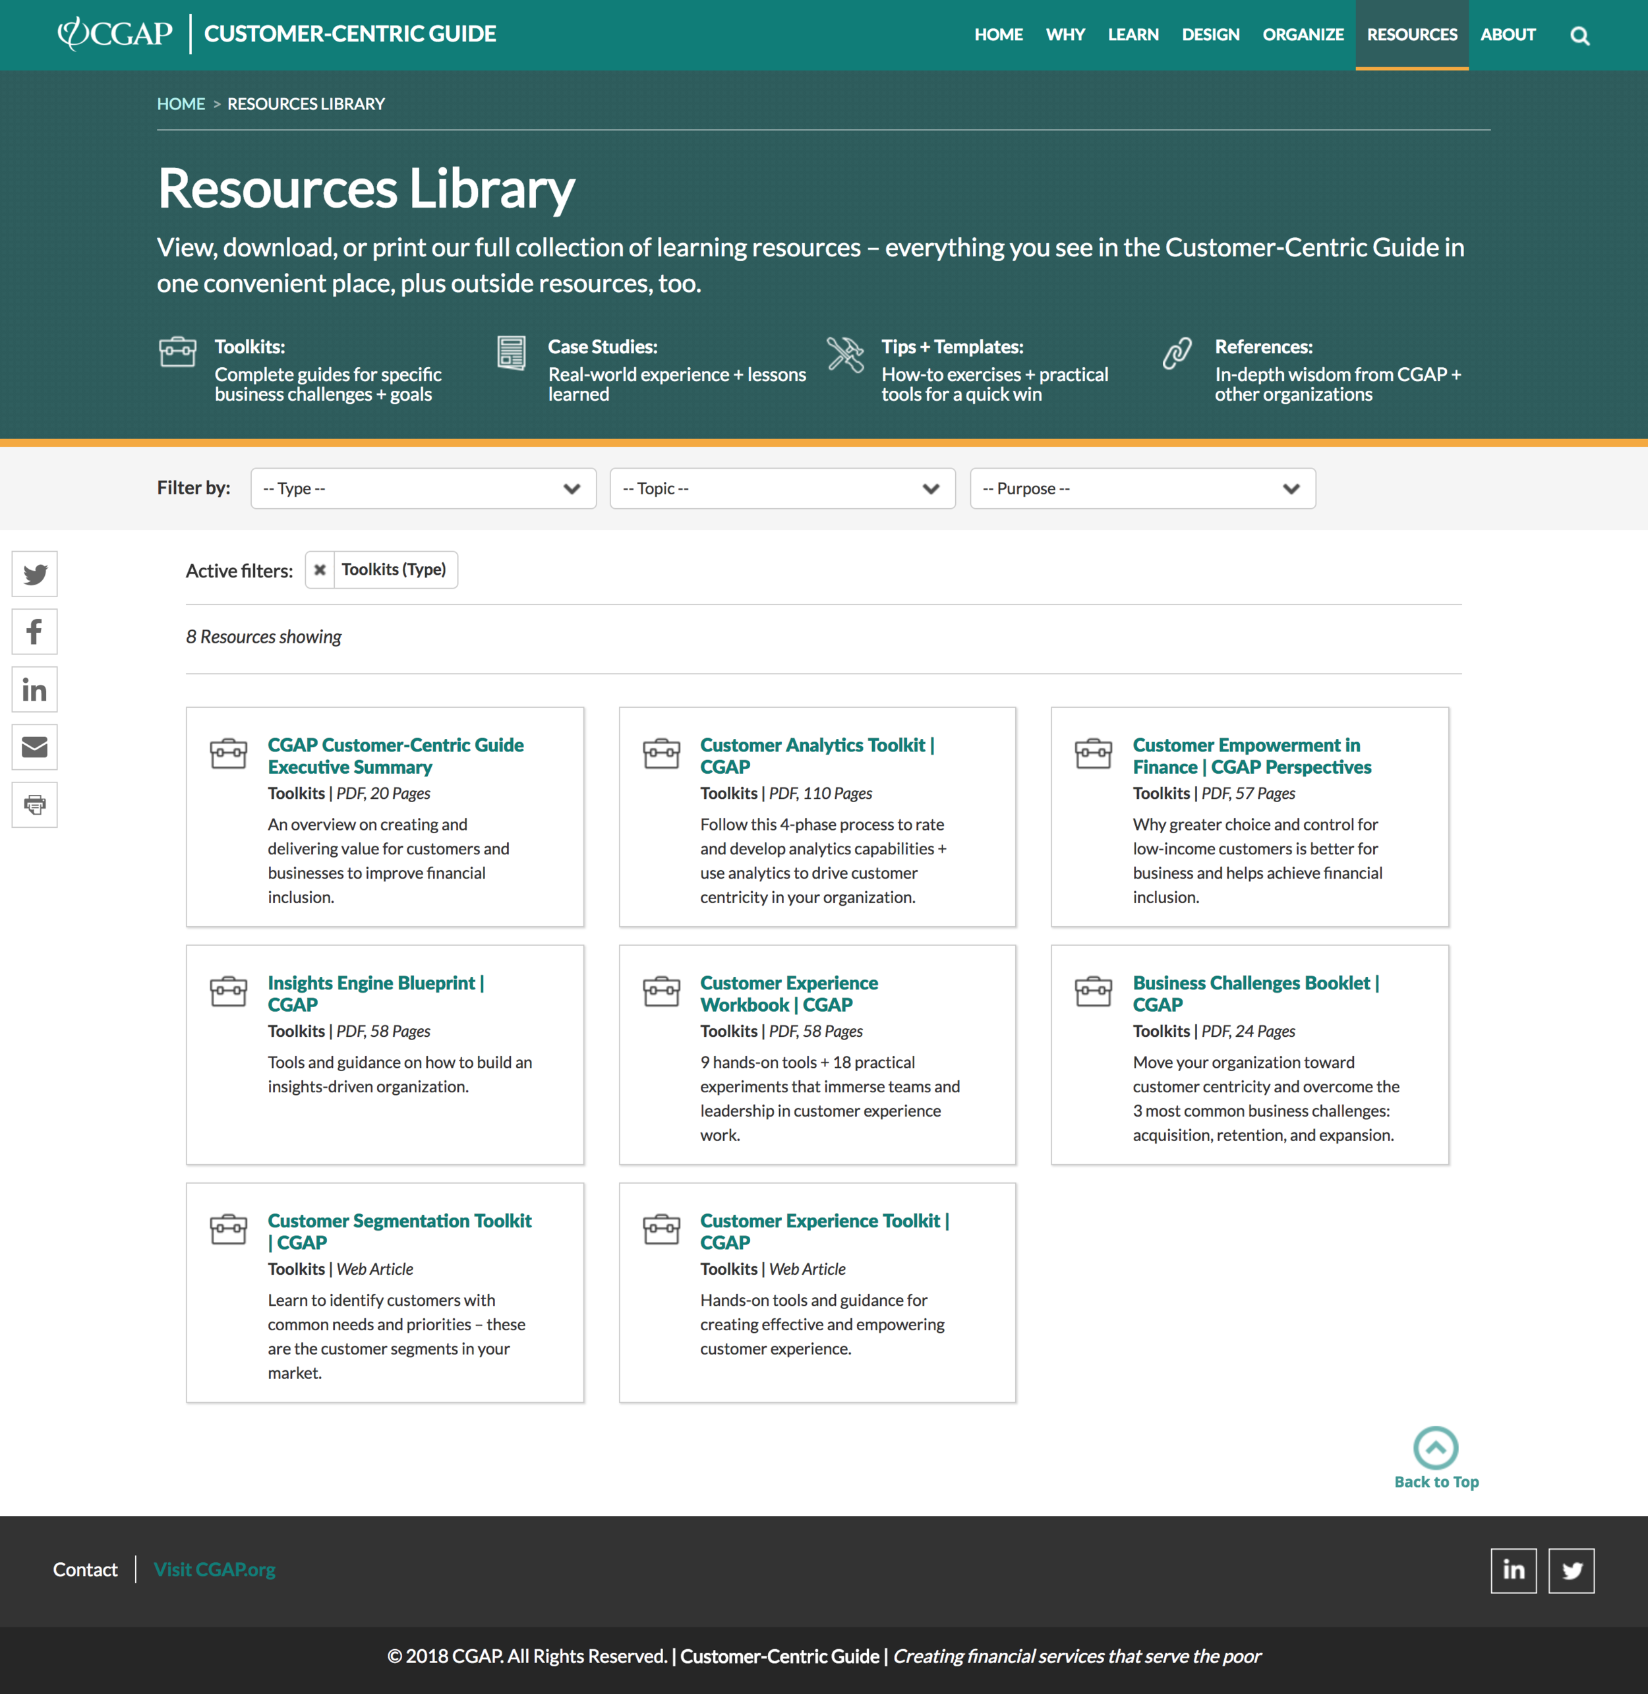The height and width of the screenshot is (1694, 1648).
Task: Click the Back to Top arrow icon
Action: click(x=1435, y=1447)
